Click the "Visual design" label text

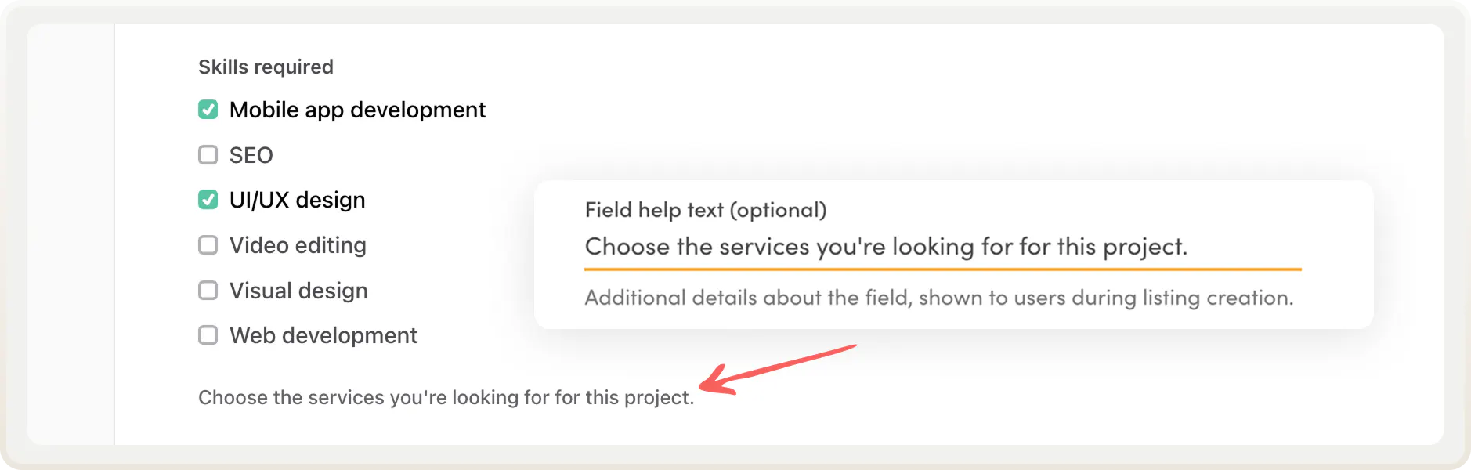click(x=298, y=291)
